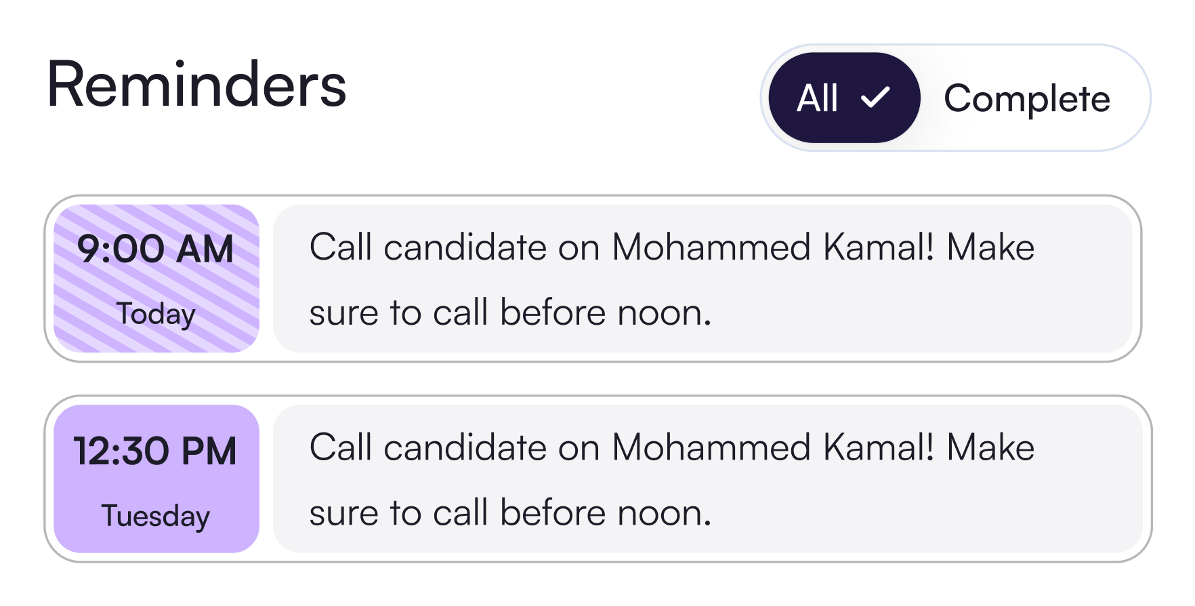Click the 12:30 PM time label

point(156,451)
